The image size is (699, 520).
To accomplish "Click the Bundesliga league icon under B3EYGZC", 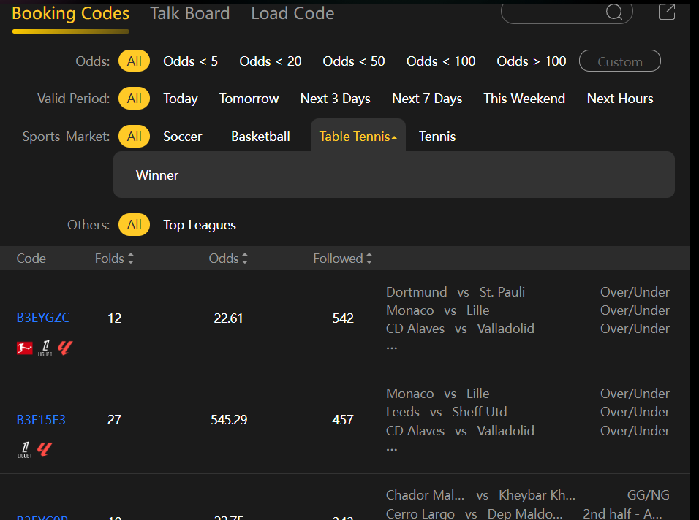I will (24, 348).
